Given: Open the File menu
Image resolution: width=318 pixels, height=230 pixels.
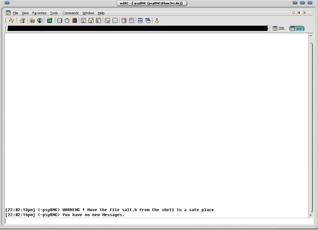Looking at the screenshot, I should pos(16,13).
